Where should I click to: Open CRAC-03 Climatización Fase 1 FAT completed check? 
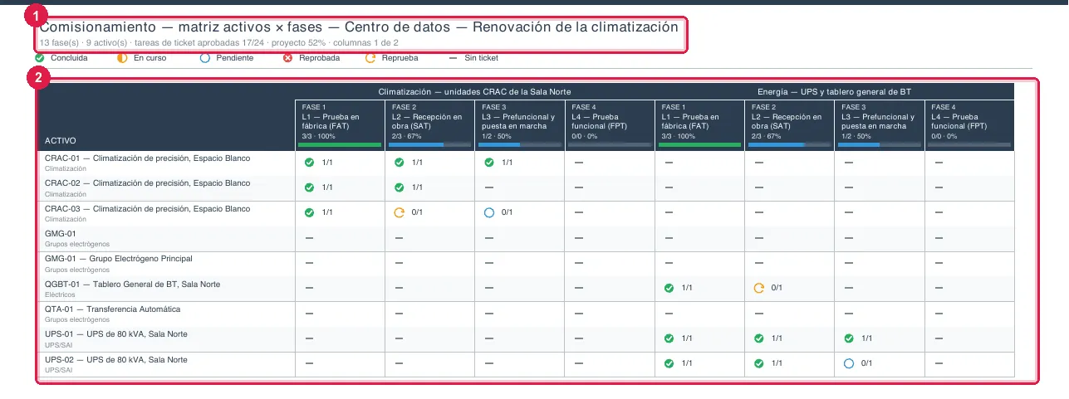point(310,212)
